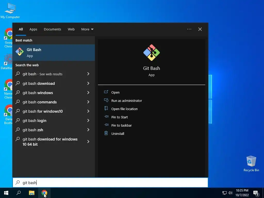This screenshot has width=264, height=198.
Task: Click the network icon in the system tray
Action: point(225,193)
